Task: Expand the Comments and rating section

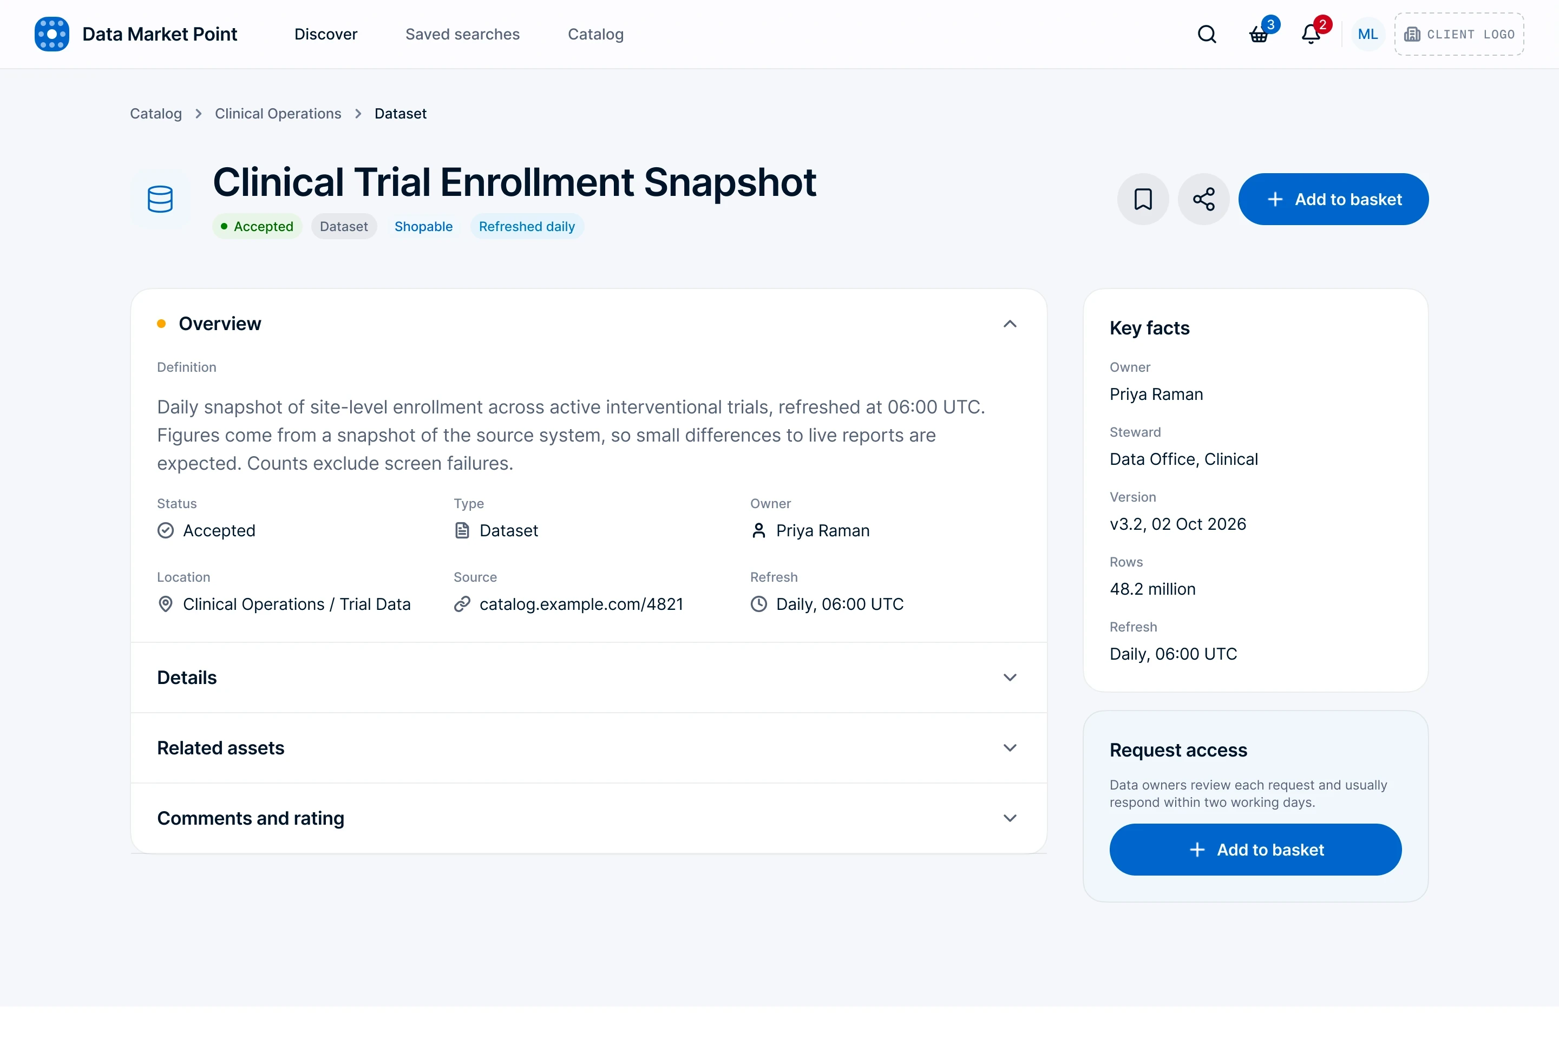Action: point(588,818)
